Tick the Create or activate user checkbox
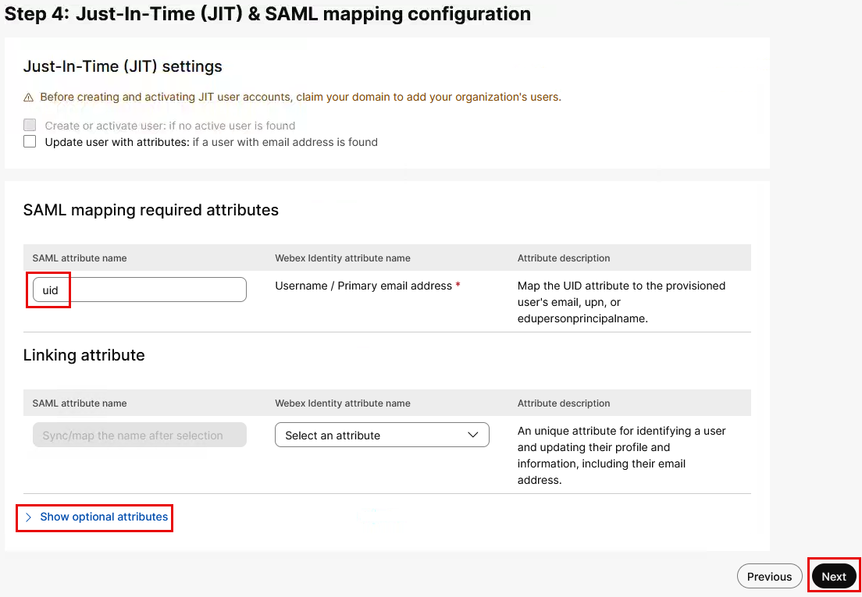The height and width of the screenshot is (597, 862). pyautogui.click(x=30, y=125)
